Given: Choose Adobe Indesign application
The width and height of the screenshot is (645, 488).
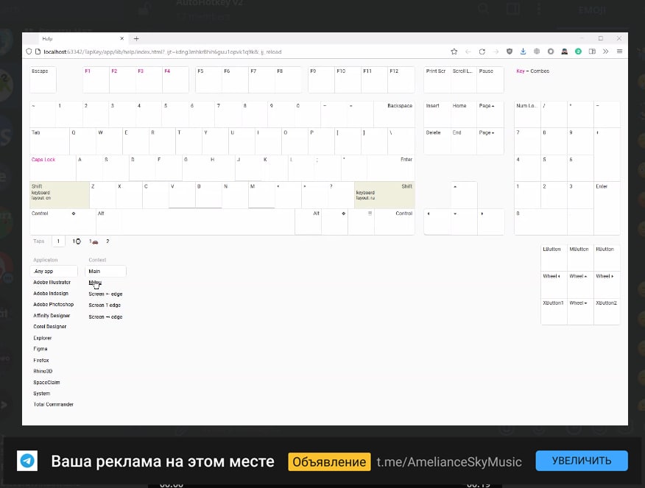Looking at the screenshot, I should coord(51,294).
